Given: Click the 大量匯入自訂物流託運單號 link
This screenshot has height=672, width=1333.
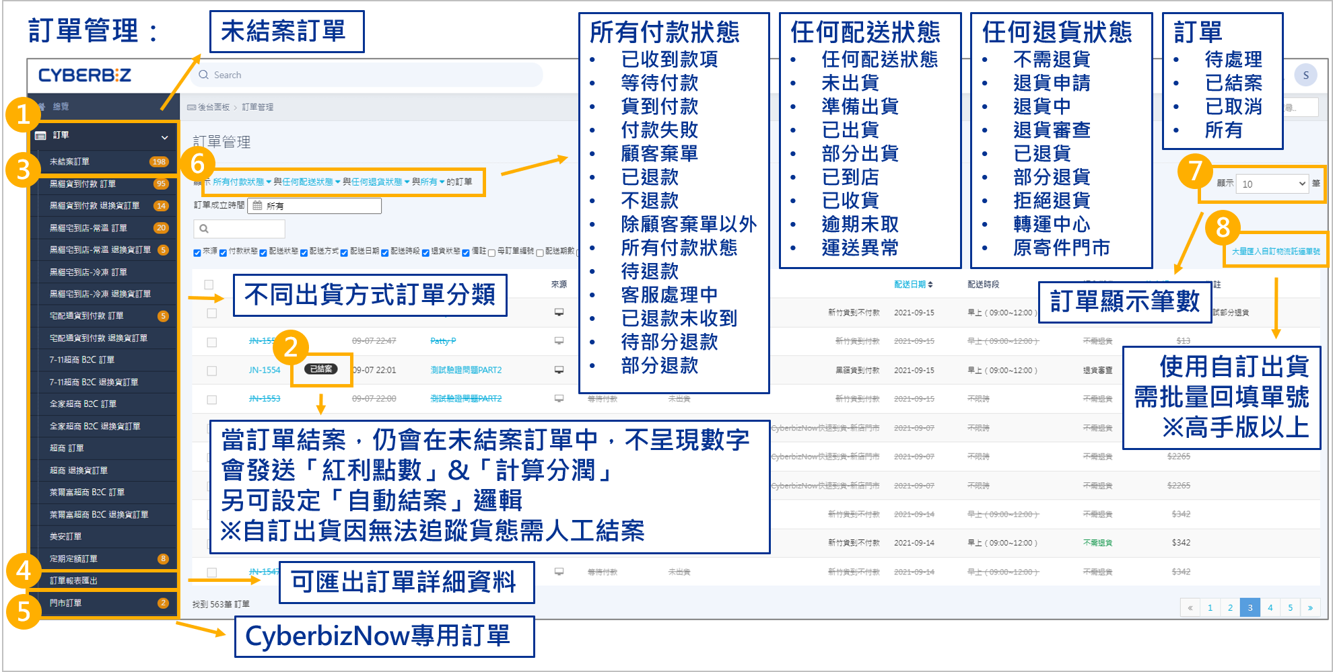Looking at the screenshot, I should coord(1276,252).
